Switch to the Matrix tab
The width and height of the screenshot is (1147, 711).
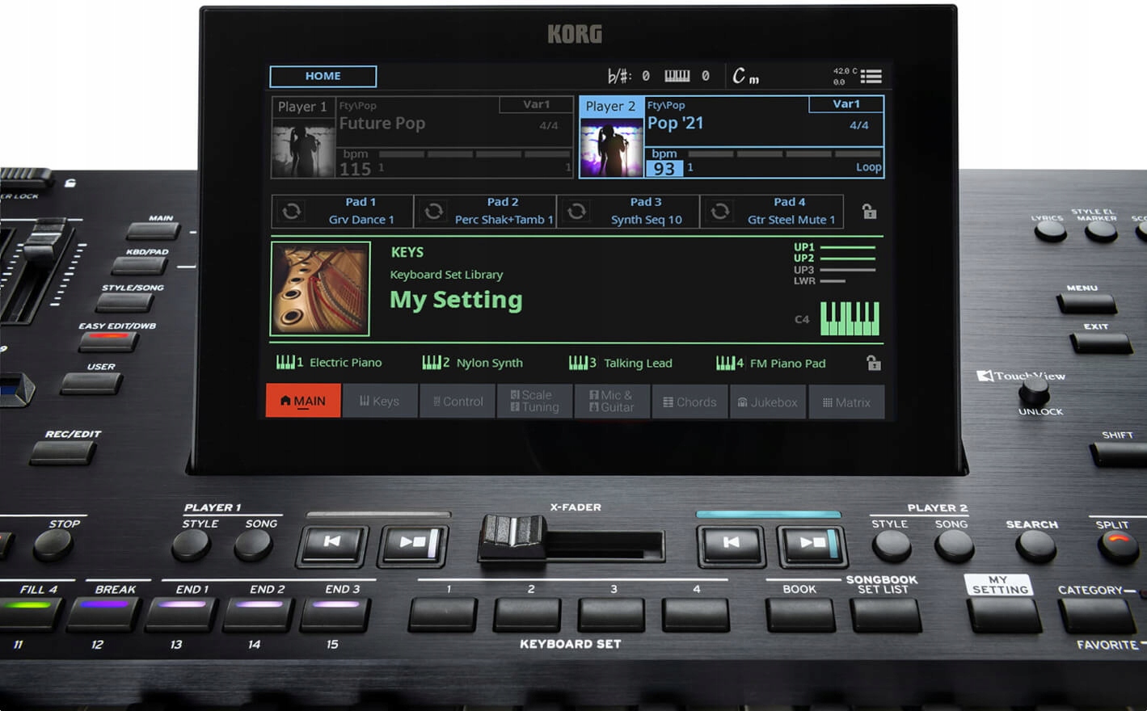point(846,402)
